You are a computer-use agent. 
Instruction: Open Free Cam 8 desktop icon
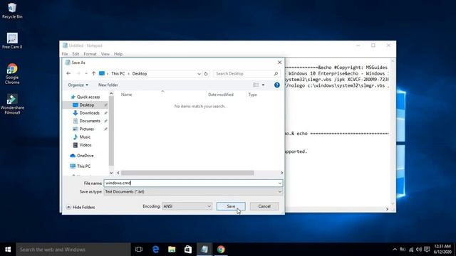[x=12, y=41]
